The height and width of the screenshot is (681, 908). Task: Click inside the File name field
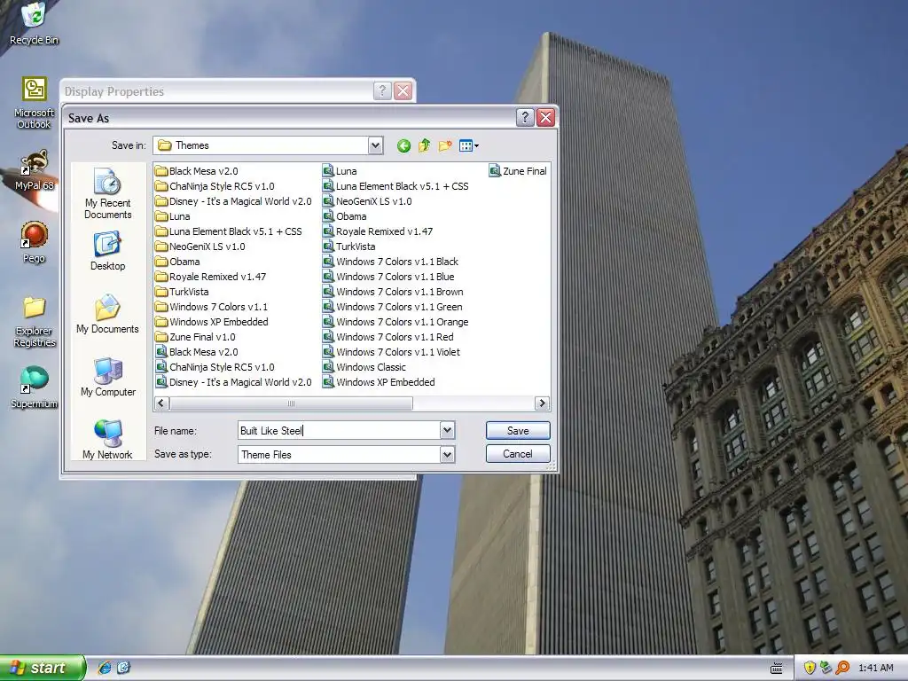tap(340, 430)
